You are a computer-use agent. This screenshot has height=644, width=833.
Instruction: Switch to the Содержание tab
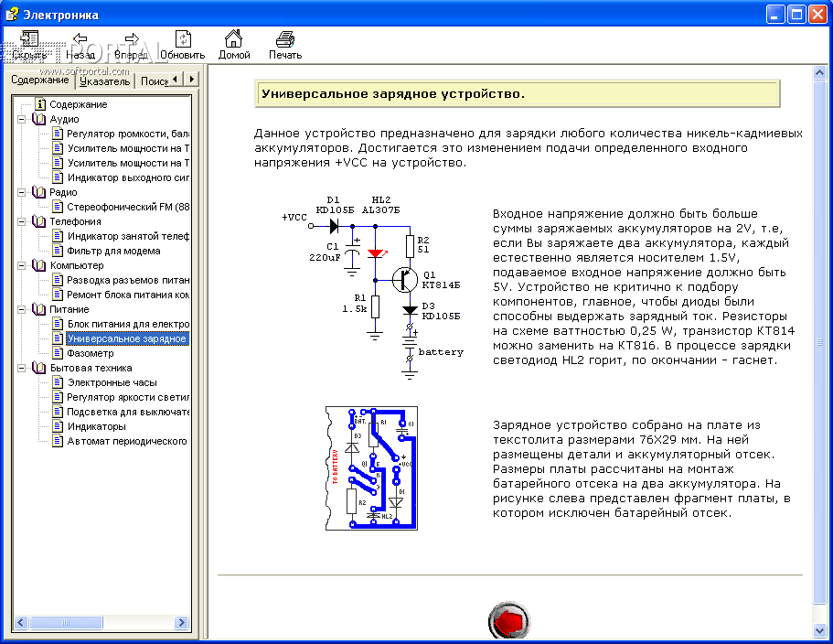pos(40,80)
